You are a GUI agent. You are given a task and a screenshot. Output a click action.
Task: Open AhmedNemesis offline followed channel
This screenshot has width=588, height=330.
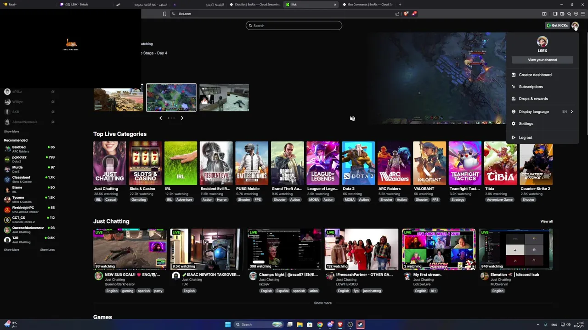29,122
